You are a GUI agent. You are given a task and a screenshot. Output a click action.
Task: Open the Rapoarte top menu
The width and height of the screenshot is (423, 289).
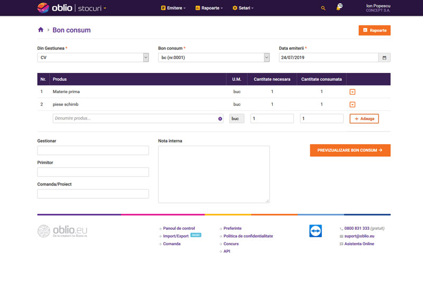point(209,8)
